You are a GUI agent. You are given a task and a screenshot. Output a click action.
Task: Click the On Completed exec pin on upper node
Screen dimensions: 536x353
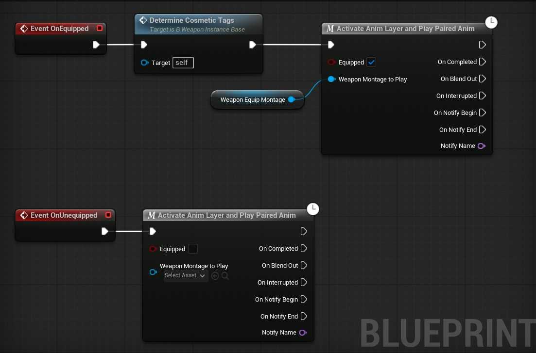pyautogui.click(x=482, y=62)
